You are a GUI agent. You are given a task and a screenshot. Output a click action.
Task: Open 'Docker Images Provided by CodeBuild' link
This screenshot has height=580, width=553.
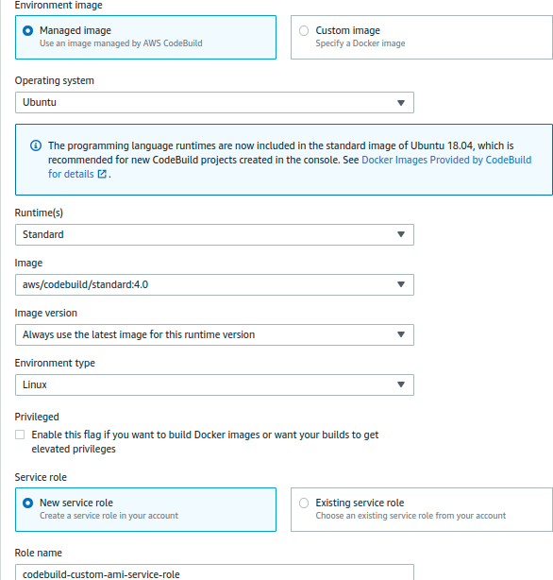point(446,160)
